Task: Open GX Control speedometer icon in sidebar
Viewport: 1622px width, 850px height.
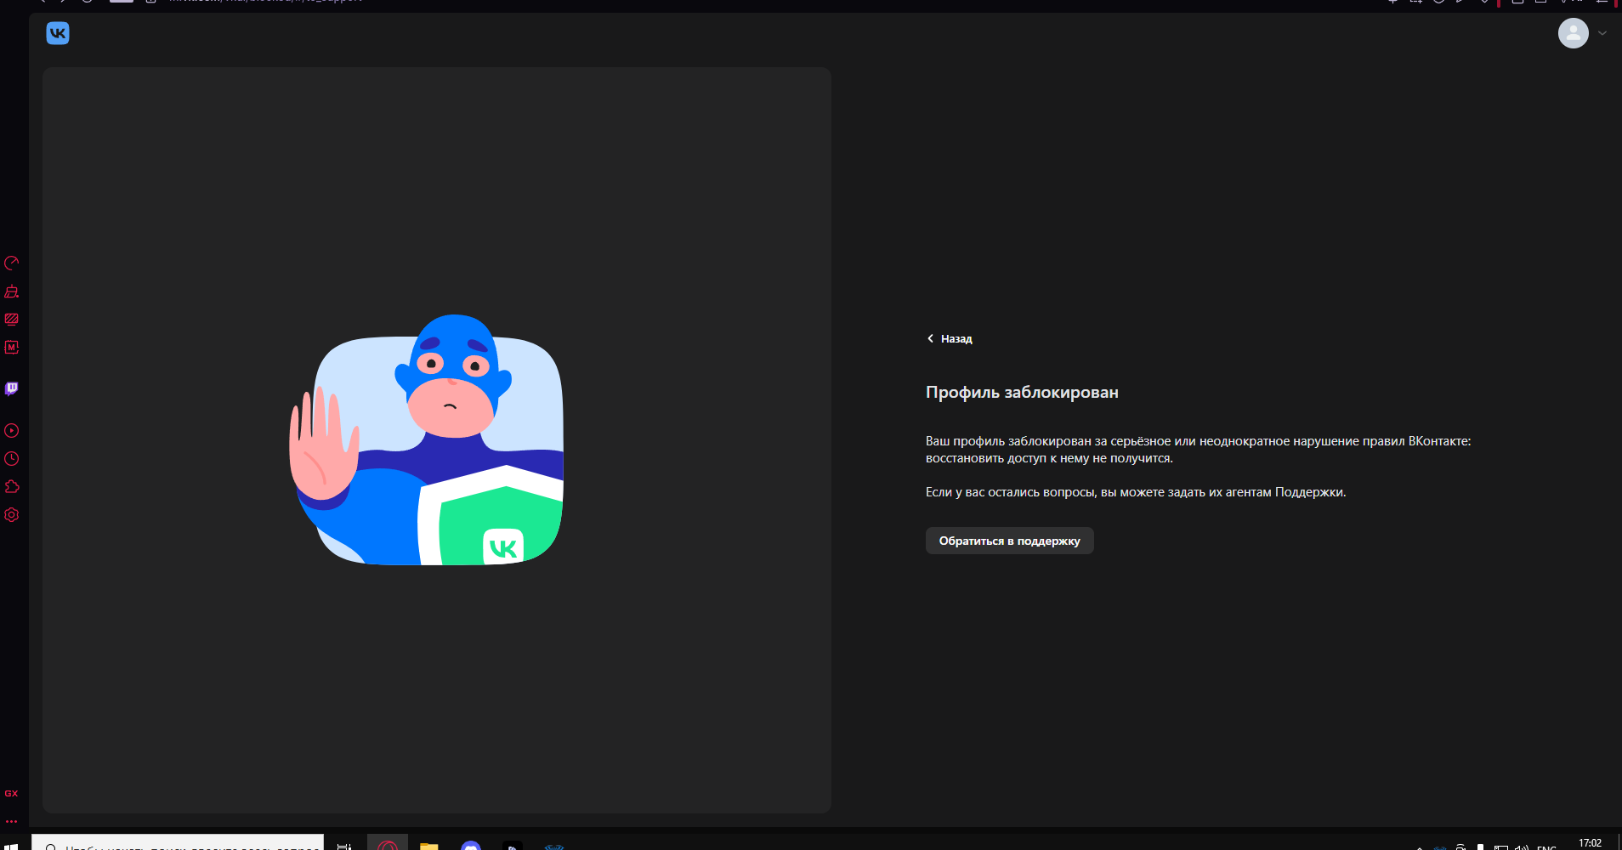Action: [12, 263]
